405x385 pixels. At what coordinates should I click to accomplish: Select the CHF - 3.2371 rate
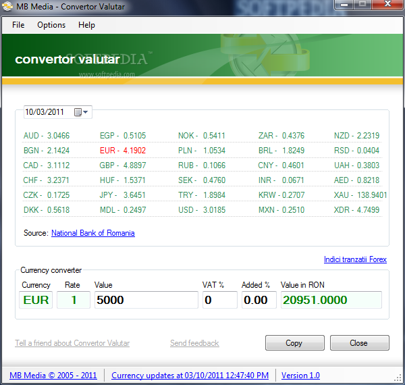(46, 180)
